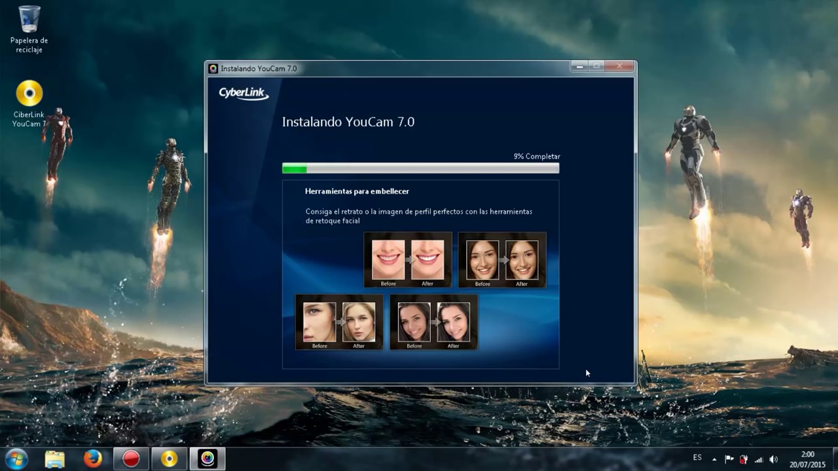Open File Explorer from the taskbar

pos(55,459)
